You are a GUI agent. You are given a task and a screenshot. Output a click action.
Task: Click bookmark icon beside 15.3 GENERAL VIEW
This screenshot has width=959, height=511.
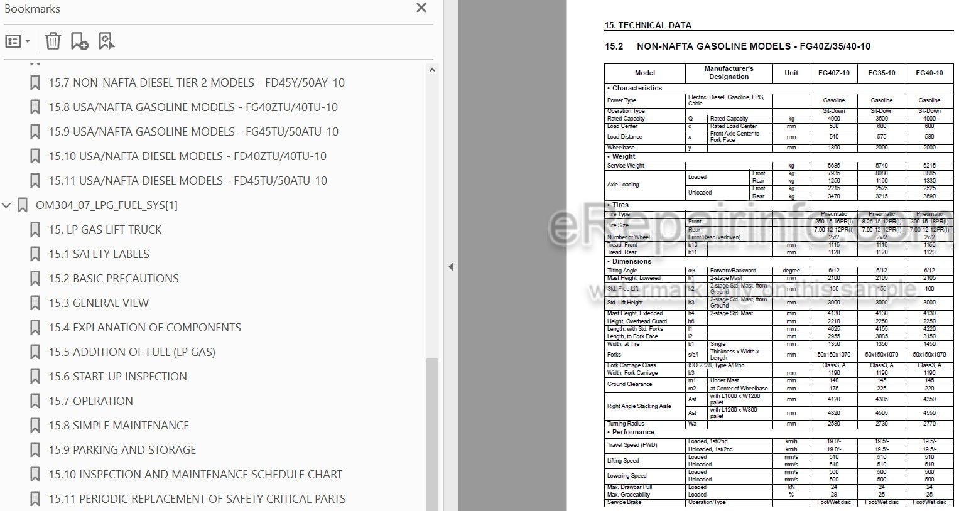point(35,303)
